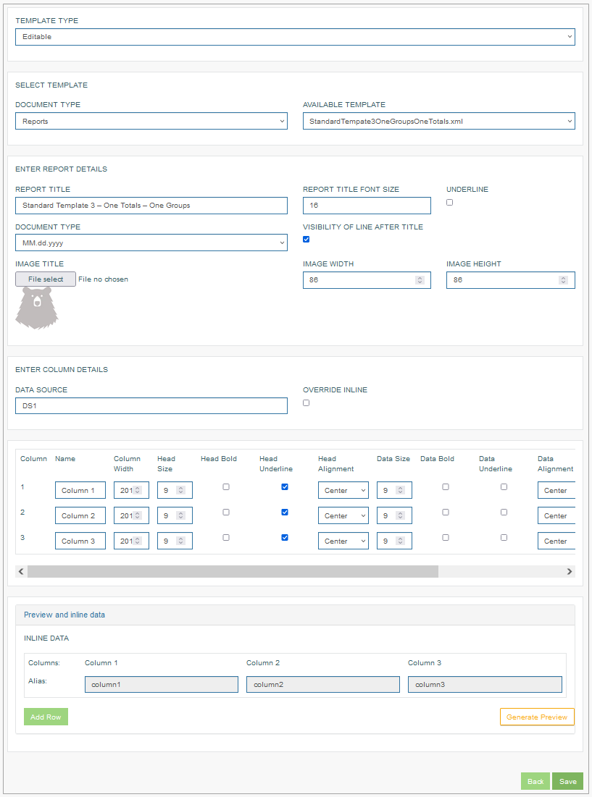Click the column3 alias field
Image resolution: width=592 pixels, height=797 pixels.
(x=485, y=685)
